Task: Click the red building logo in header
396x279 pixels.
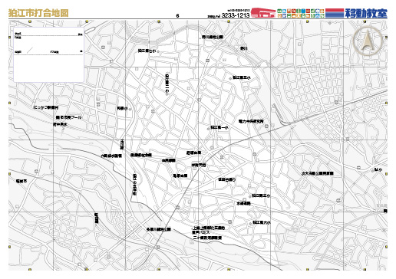Action: point(263,12)
